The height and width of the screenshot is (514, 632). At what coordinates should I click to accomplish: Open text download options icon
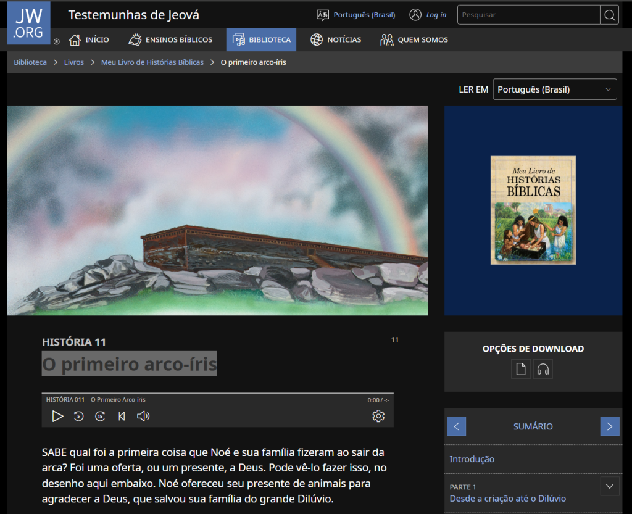tap(521, 369)
